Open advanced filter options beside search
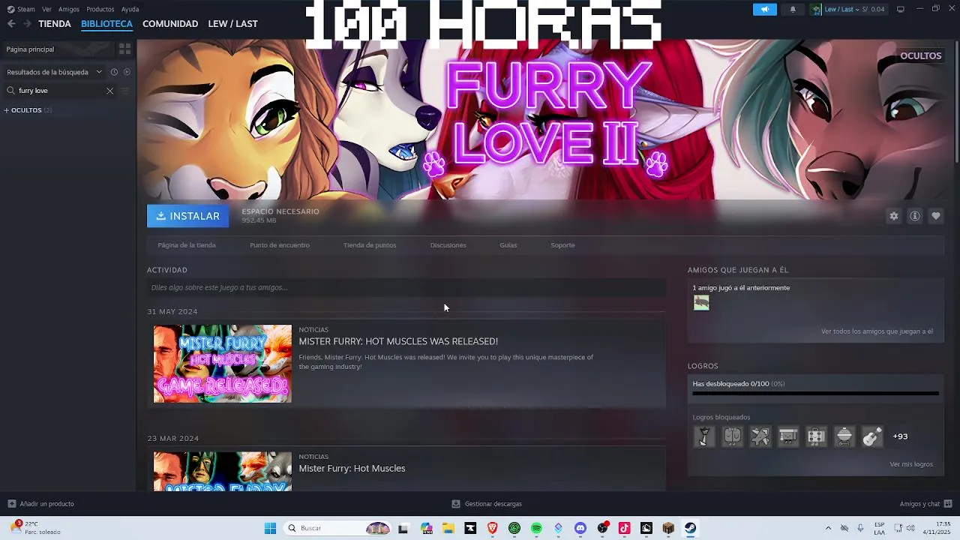This screenshot has width=960, height=540. pos(125,91)
